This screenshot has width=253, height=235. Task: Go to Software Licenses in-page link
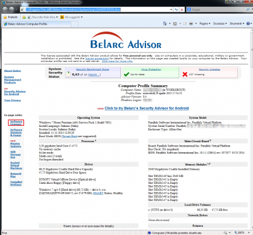(x=16, y=123)
